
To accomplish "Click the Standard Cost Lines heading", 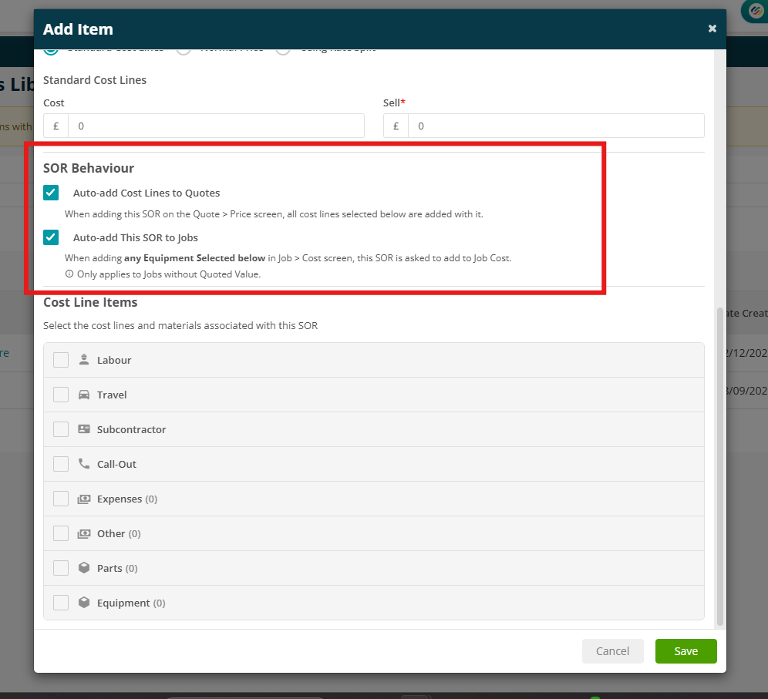I will tap(95, 80).
